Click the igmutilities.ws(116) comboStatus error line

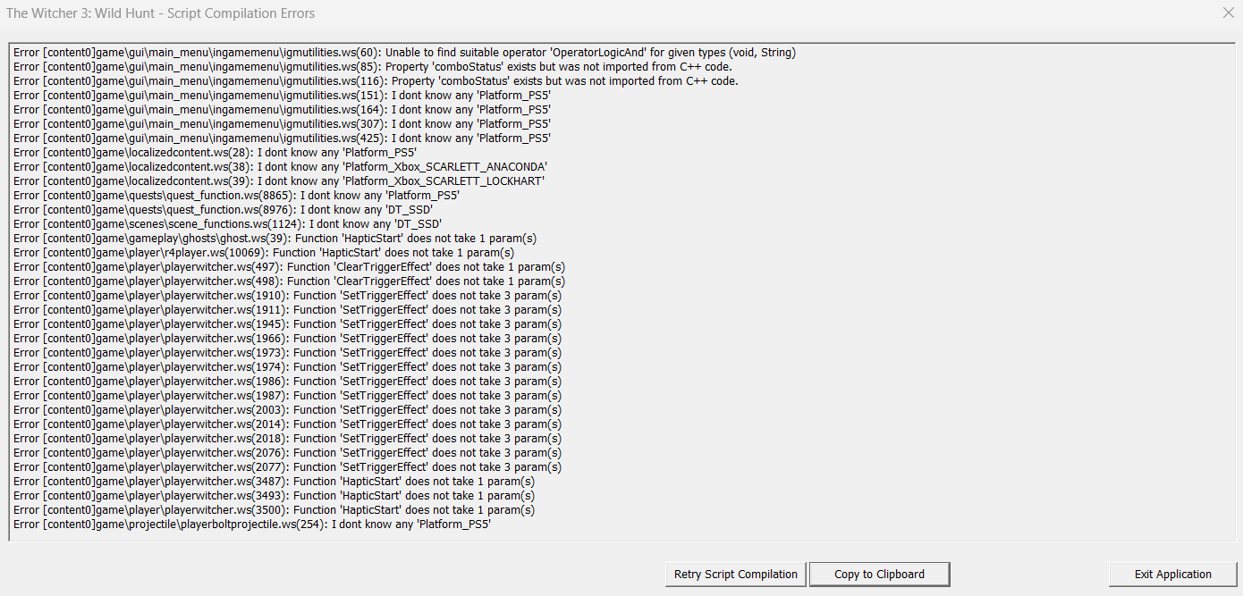[x=376, y=81]
